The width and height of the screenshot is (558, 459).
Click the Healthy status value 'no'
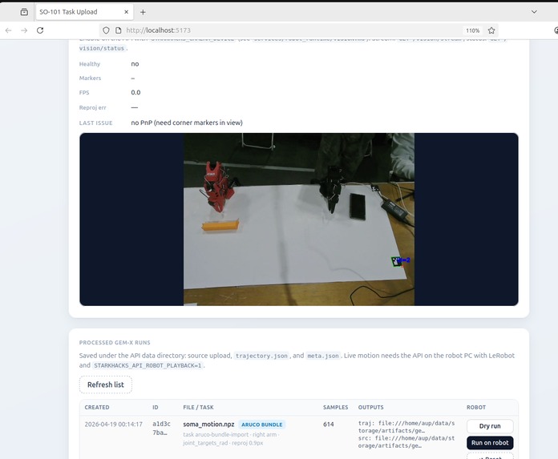135,64
